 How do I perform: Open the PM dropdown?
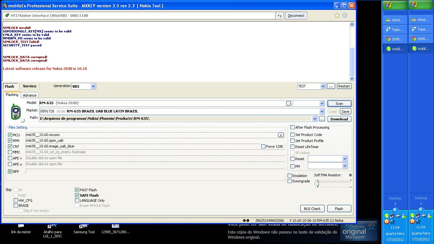click(345, 166)
